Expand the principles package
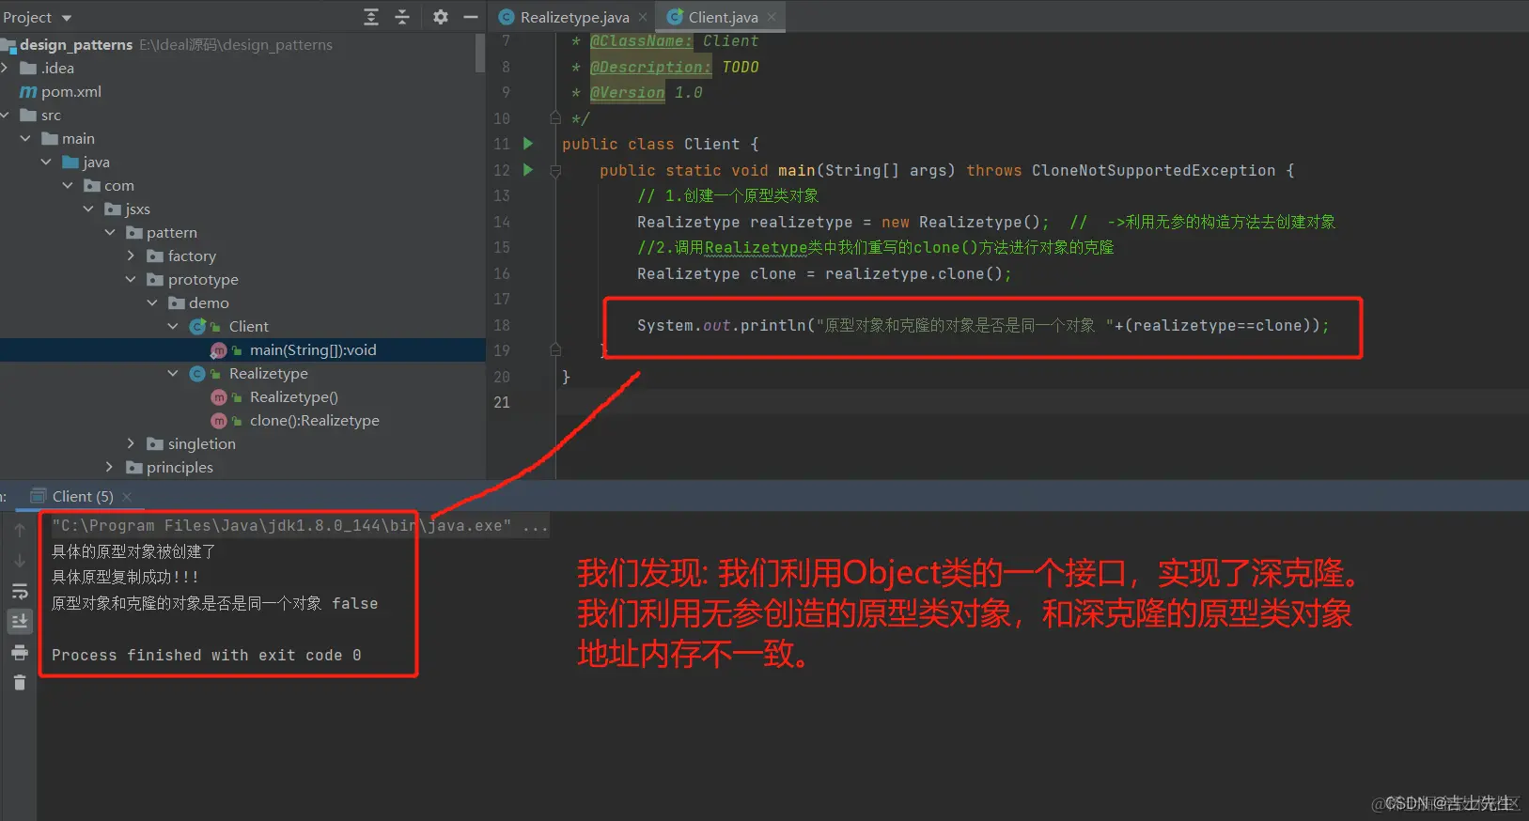Image resolution: width=1529 pixels, height=821 pixels. 110,467
